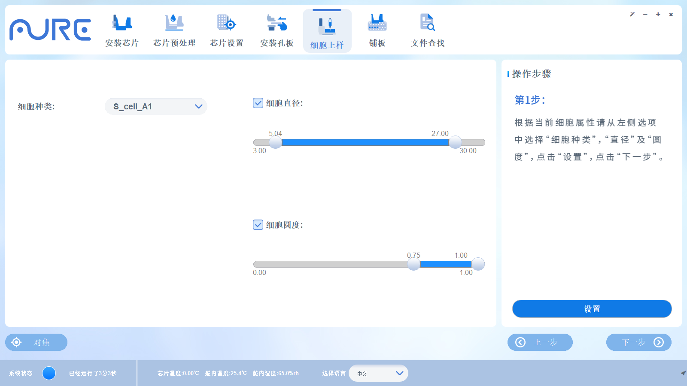The image size is (687, 386).
Task: Click the blue 设置 button
Action: tap(592, 309)
